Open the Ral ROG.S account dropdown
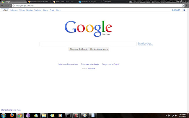This screenshot has width=189, height=118. pyautogui.click(x=177, y=10)
